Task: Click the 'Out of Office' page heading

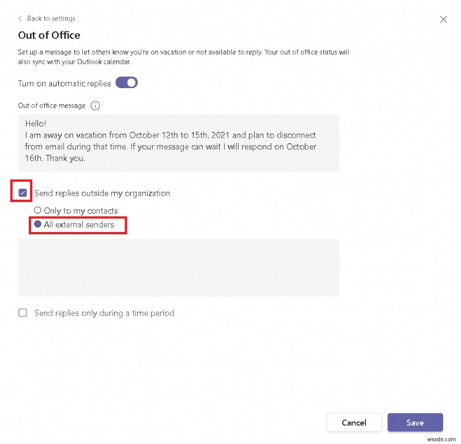Action: pos(49,36)
